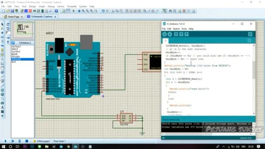Viewport: 265px width, 149px height.
Task: Stop the Proteus simulation
Action: click(x=26, y=141)
